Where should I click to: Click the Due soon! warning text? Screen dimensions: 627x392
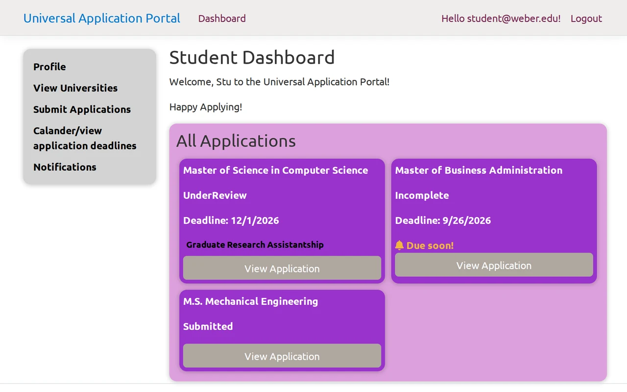point(430,245)
